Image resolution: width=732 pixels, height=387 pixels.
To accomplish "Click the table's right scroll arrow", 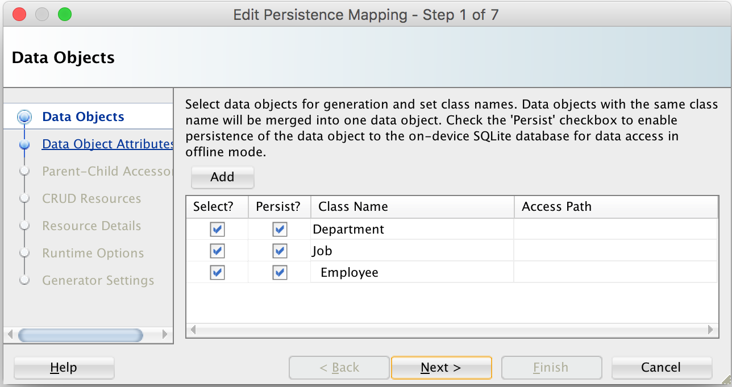I will (x=710, y=330).
